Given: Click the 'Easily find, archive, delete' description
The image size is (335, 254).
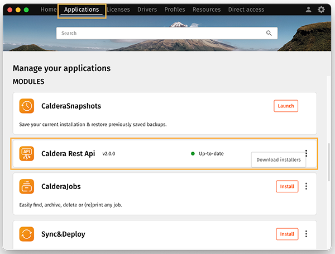Looking at the screenshot, I should (70, 205).
